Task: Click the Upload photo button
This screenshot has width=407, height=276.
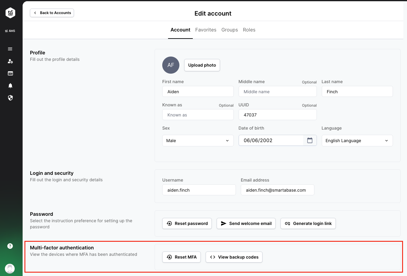Action: pos(202,65)
